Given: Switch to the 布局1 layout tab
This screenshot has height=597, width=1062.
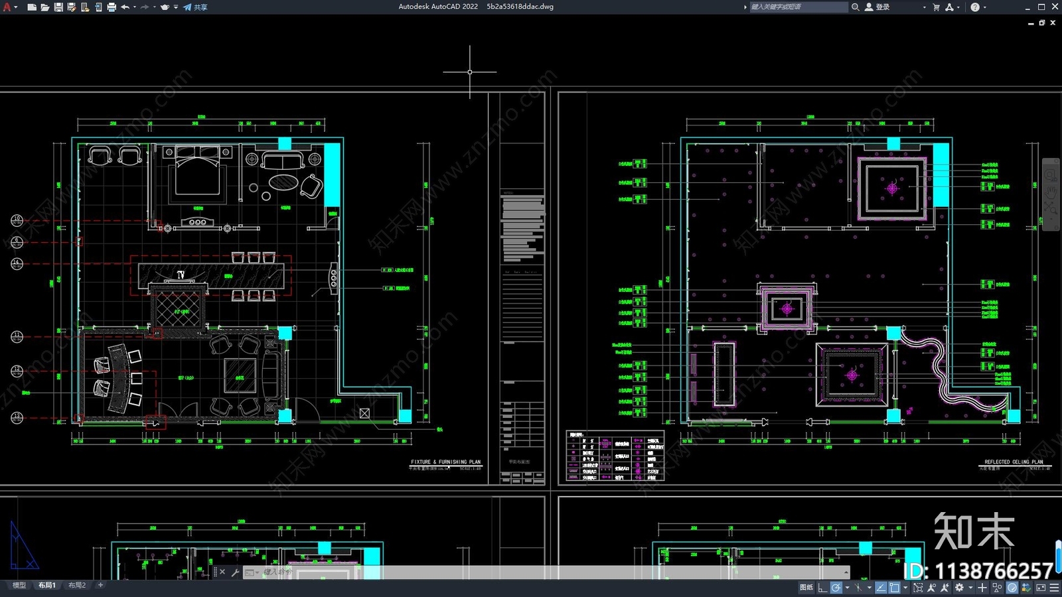Looking at the screenshot, I should (x=47, y=585).
